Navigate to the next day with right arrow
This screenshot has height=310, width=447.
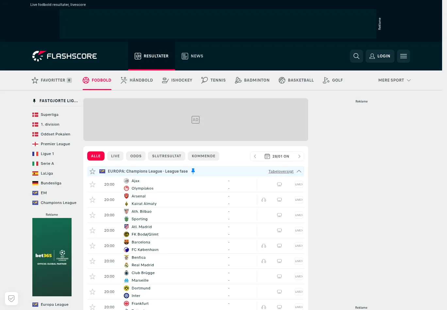coord(299,156)
